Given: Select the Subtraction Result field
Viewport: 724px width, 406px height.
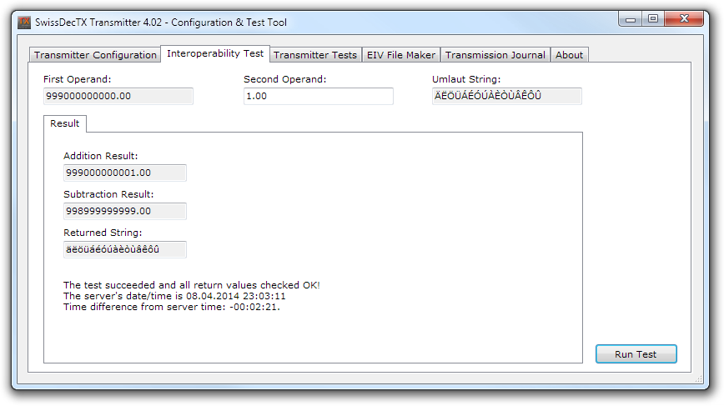Looking at the screenshot, I should point(124,211).
